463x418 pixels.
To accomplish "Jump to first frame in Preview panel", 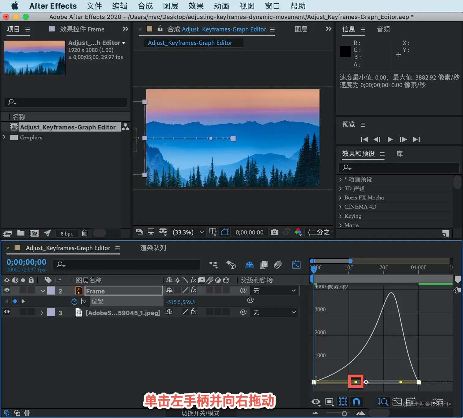I will pyautogui.click(x=364, y=139).
